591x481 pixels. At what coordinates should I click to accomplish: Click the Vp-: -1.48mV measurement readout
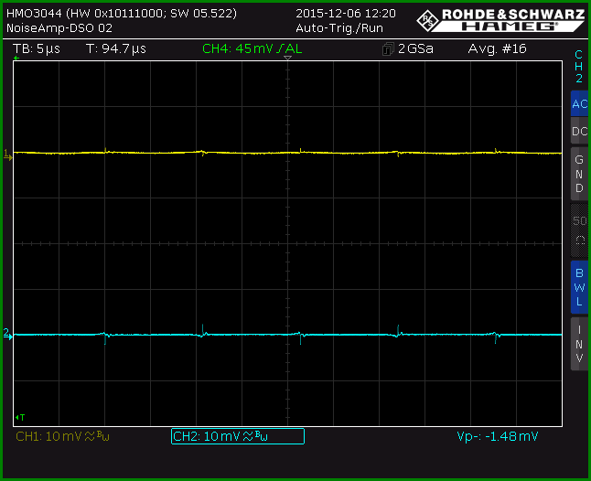[x=498, y=436]
